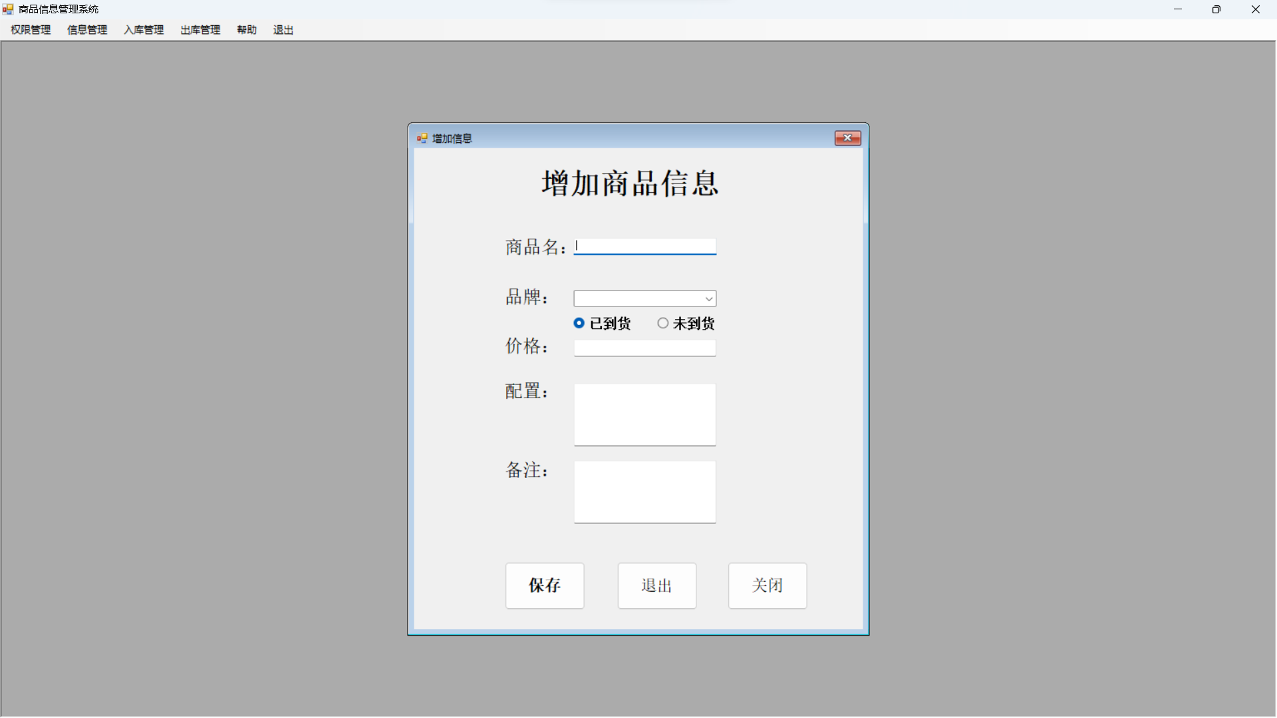This screenshot has width=1277, height=718.
Task: Open the 帮助 menu
Action: (x=247, y=30)
